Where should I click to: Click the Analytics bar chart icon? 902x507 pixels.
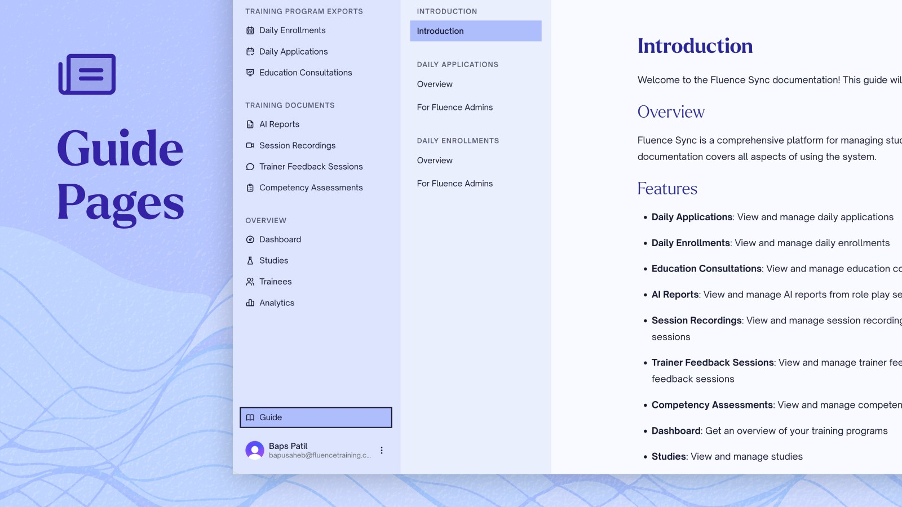(250, 303)
